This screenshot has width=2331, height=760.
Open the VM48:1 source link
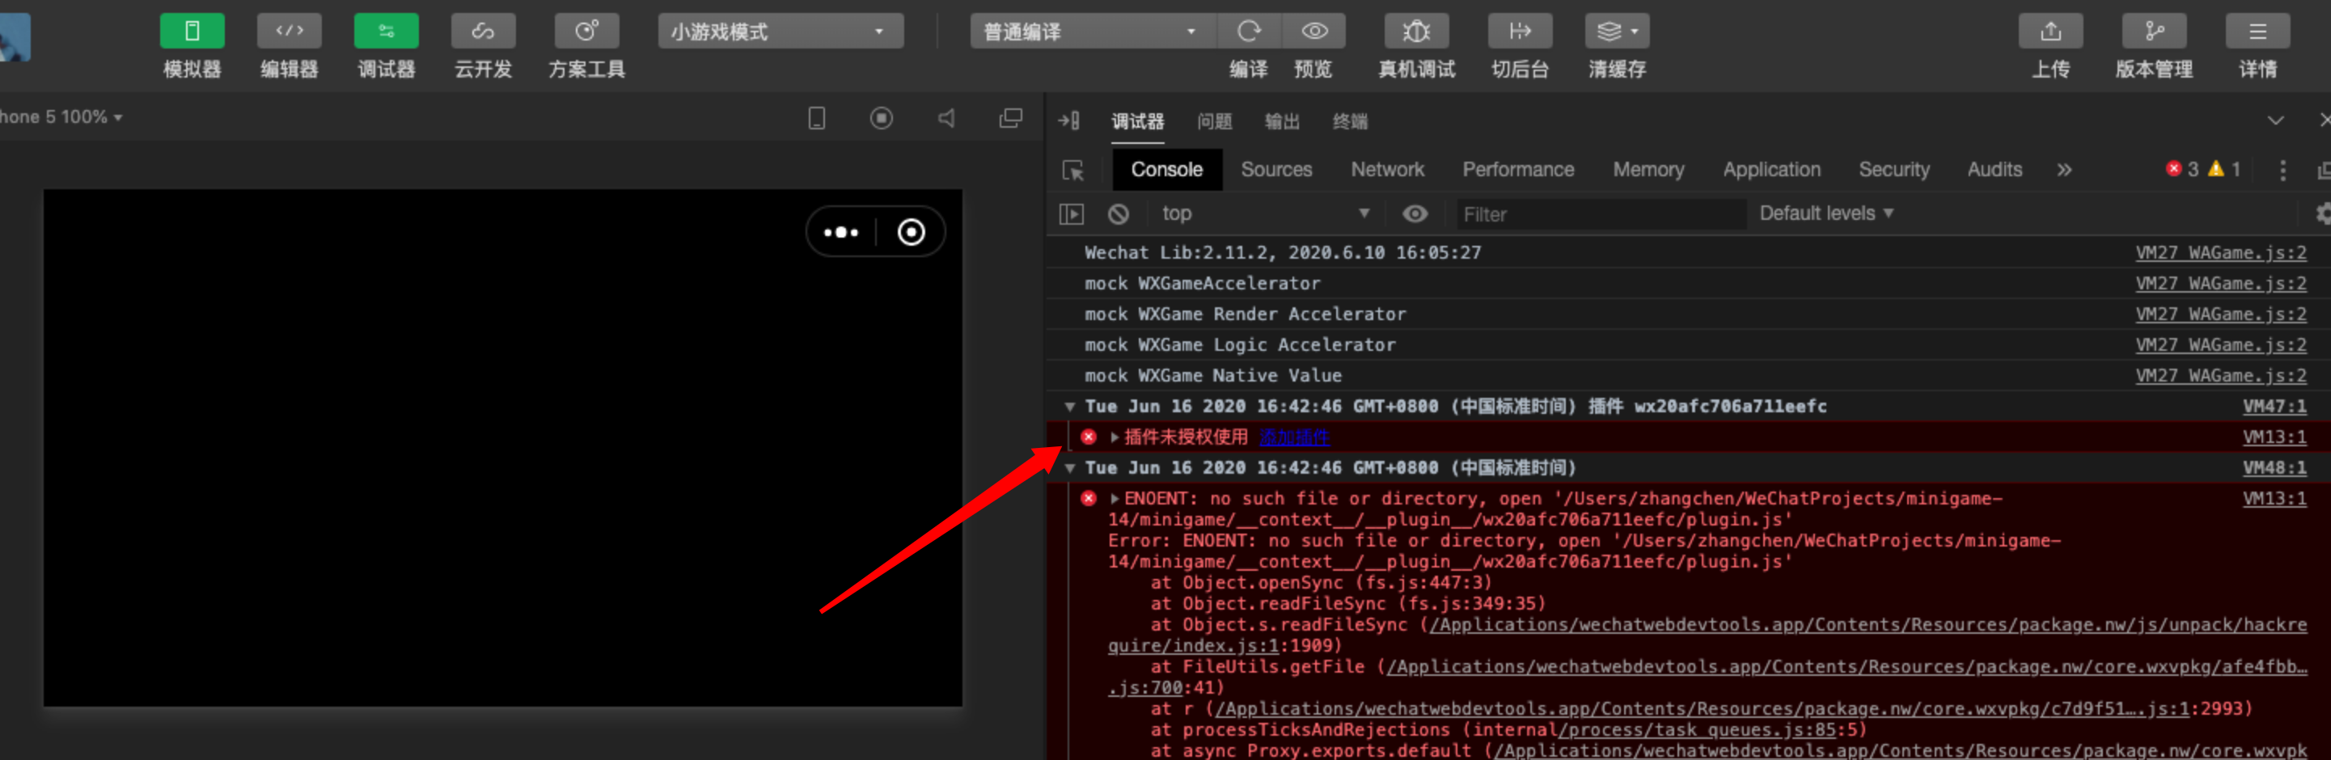[2274, 469]
